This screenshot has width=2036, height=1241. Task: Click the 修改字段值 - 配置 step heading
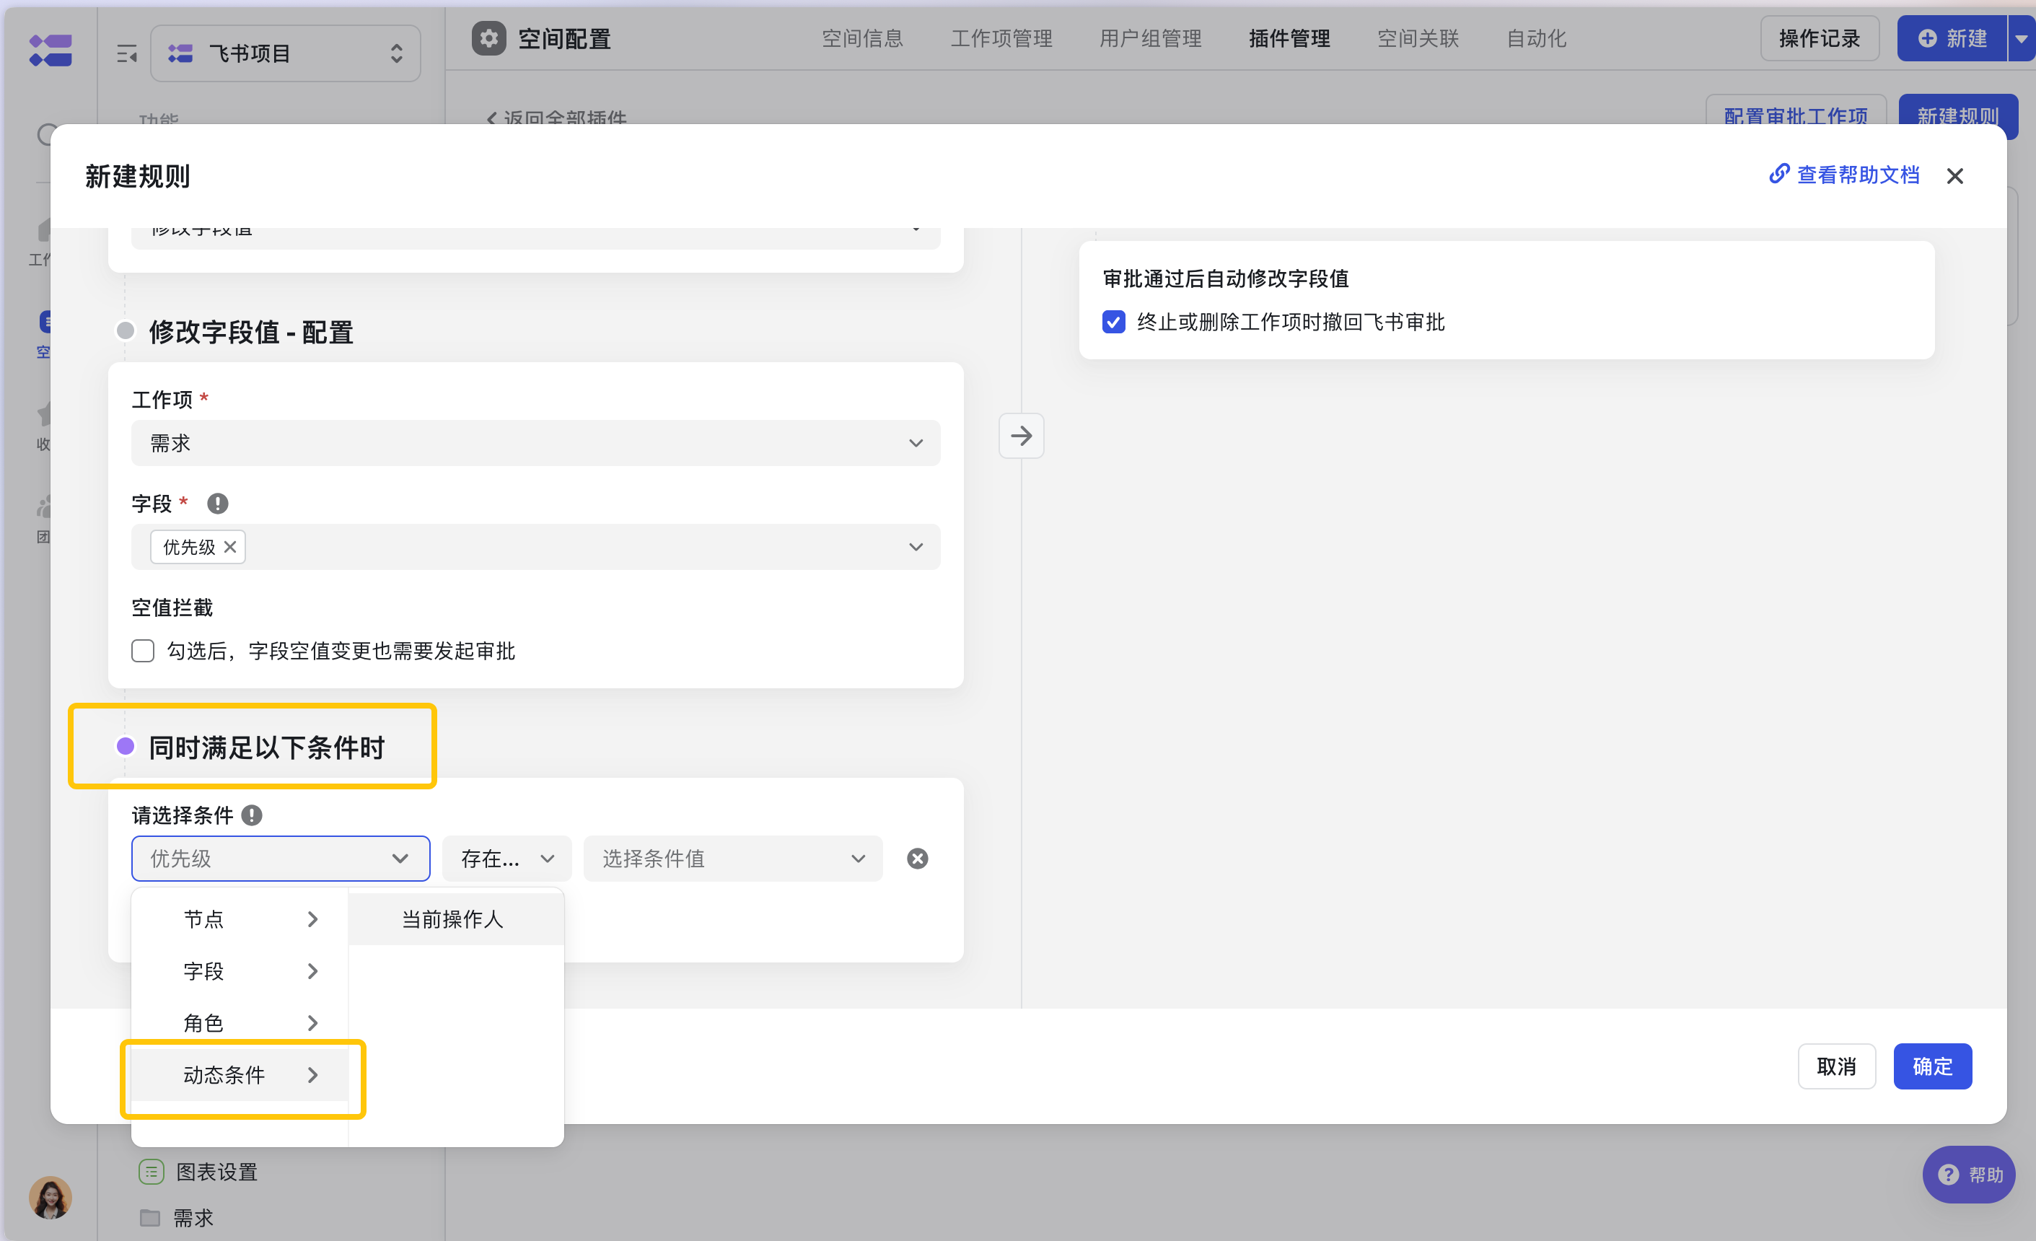[x=251, y=332]
